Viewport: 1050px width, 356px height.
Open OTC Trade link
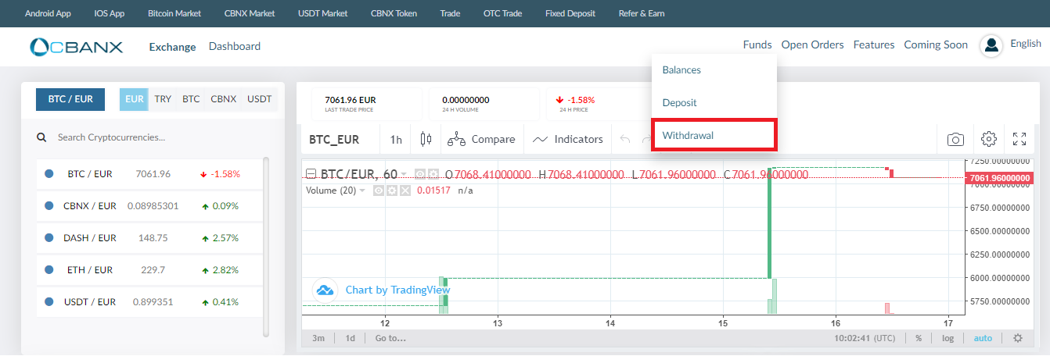502,13
